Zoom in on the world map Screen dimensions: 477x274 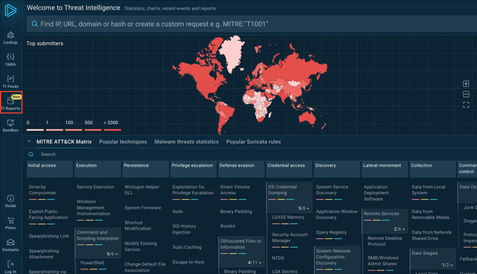[466, 84]
